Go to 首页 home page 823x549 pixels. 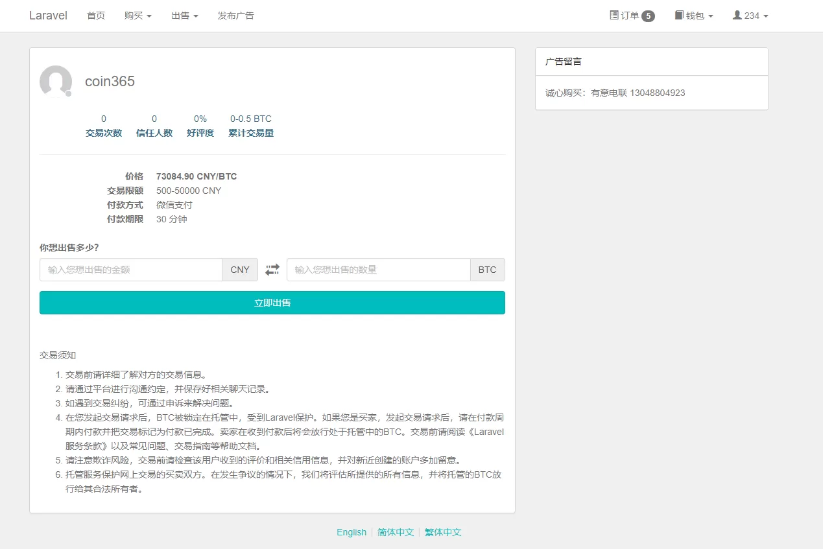96,16
